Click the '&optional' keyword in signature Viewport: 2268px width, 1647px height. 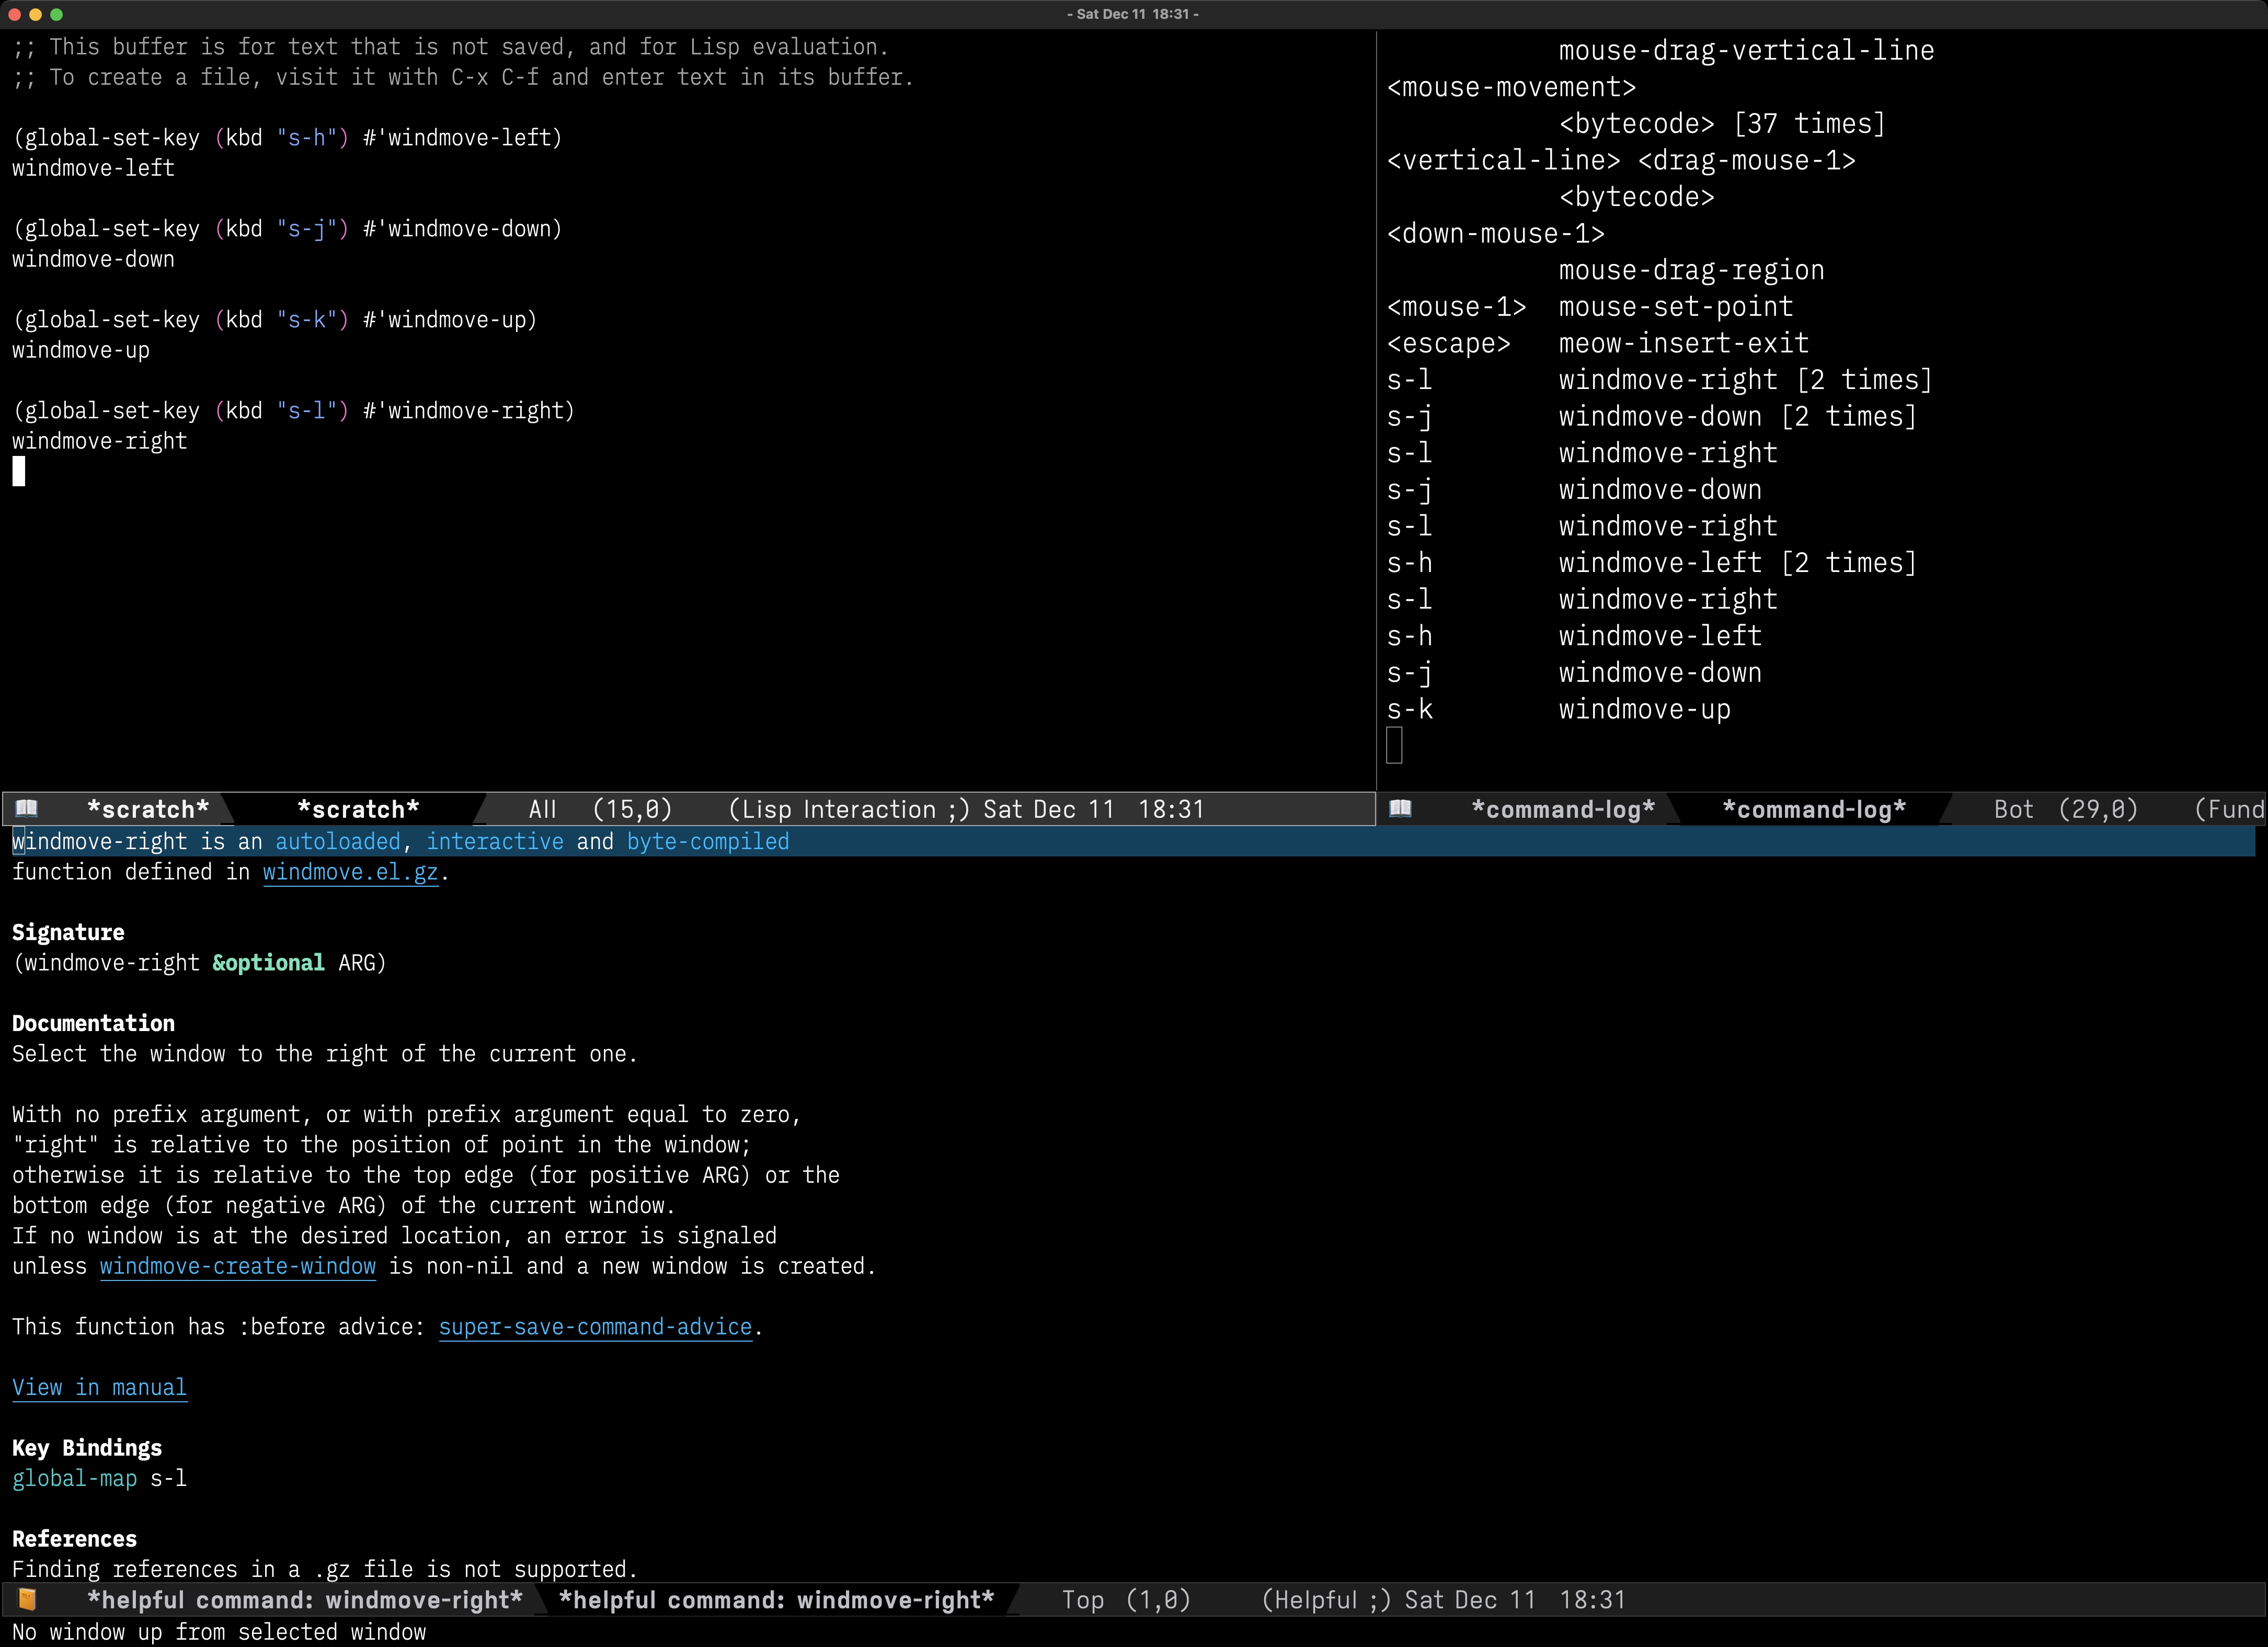coord(268,963)
